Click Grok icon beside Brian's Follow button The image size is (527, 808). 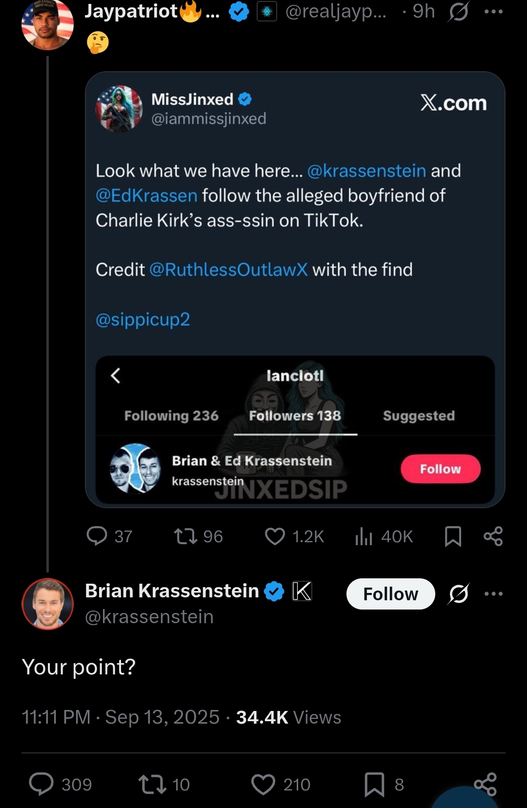pos(458,594)
